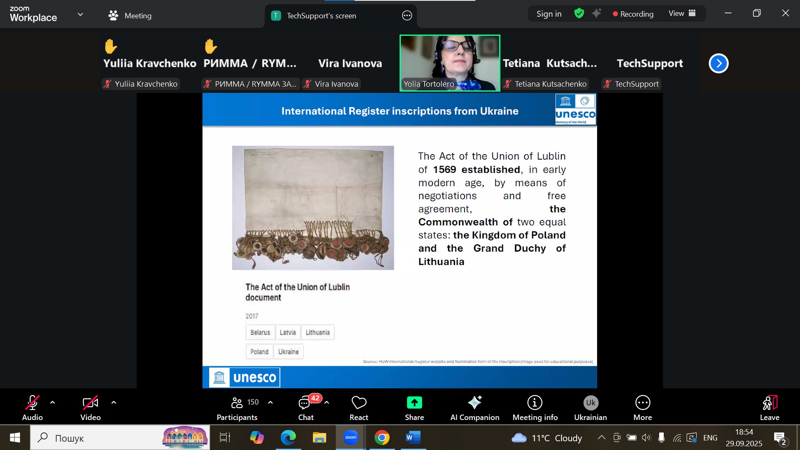Select Yolia Tortolero's video thumbnail

450,62
